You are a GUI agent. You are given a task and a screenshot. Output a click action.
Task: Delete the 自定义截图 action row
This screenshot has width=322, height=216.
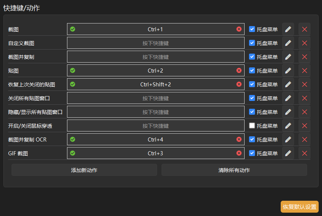(305, 43)
